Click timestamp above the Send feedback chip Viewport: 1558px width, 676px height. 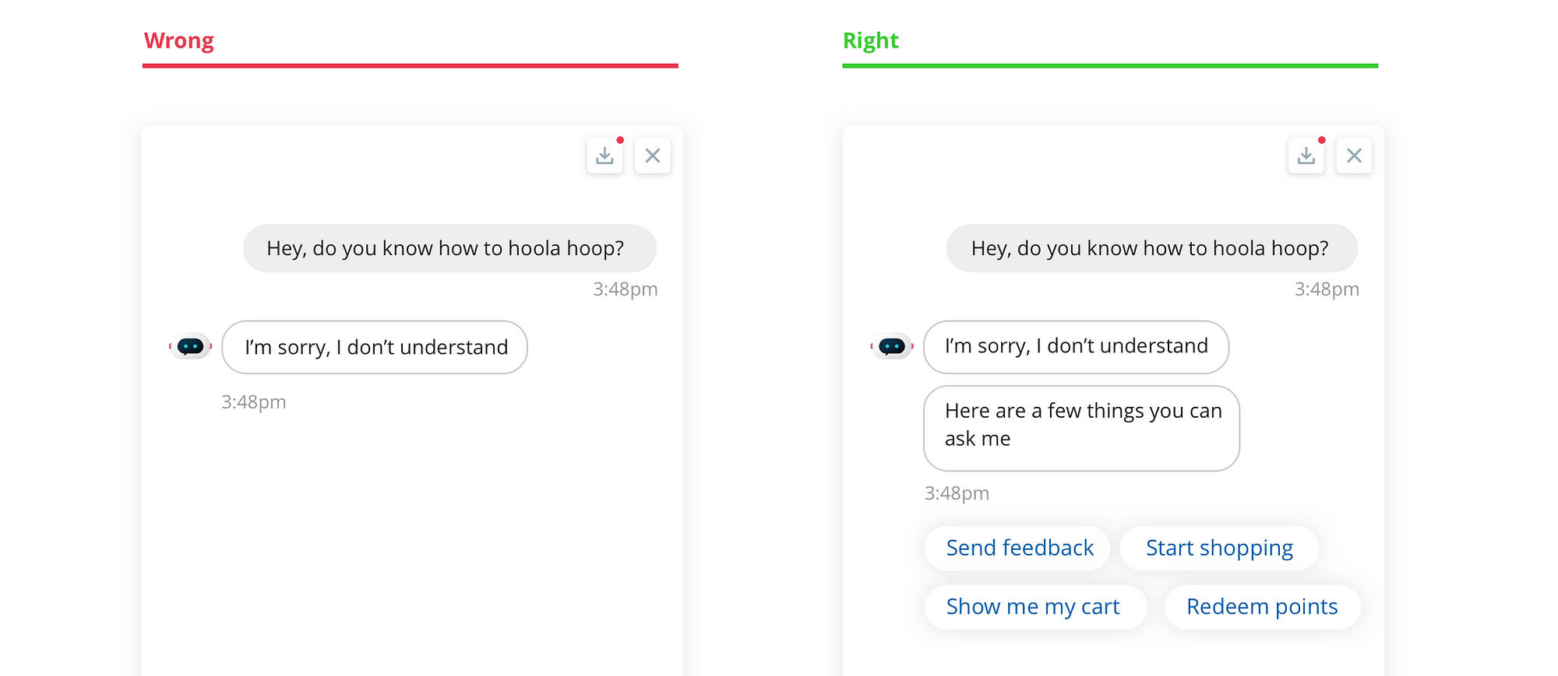(x=957, y=493)
